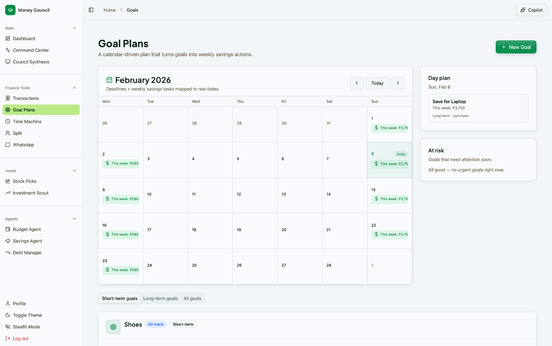
Task: Open the Savings Agent
Action: 27,241
